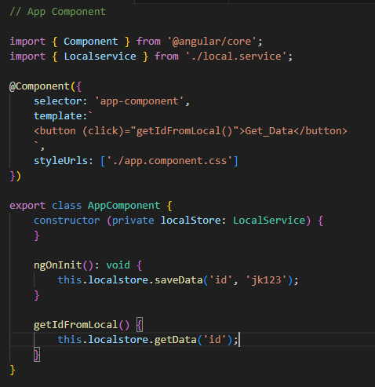Click the 'ngOnInit' method name

coord(58,265)
